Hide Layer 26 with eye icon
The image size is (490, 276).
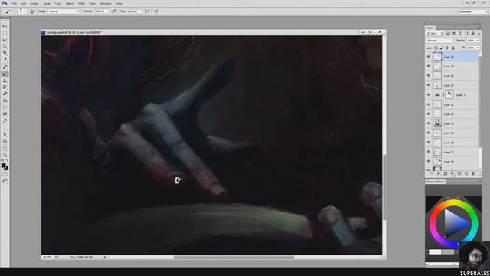(x=429, y=57)
